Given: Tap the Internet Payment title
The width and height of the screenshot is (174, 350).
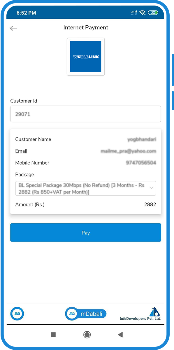Looking at the screenshot, I should [86, 28].
